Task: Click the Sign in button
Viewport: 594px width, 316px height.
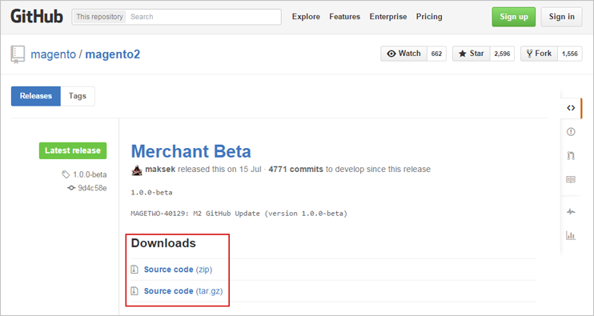Action: tap(561, 17)
